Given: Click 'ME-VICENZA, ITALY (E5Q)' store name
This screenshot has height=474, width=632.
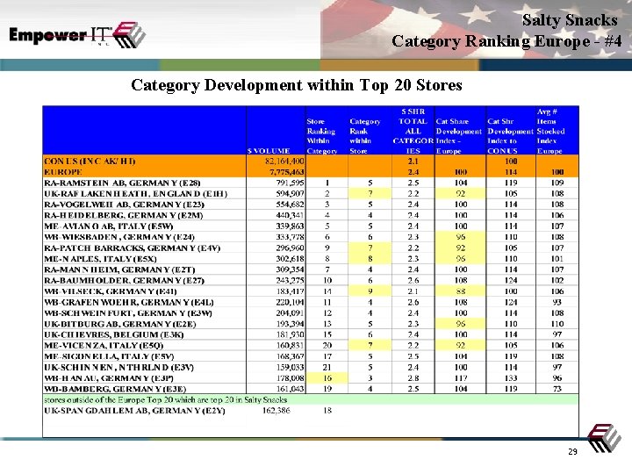Looking at the screenshot, I should [x=104, y=346].
